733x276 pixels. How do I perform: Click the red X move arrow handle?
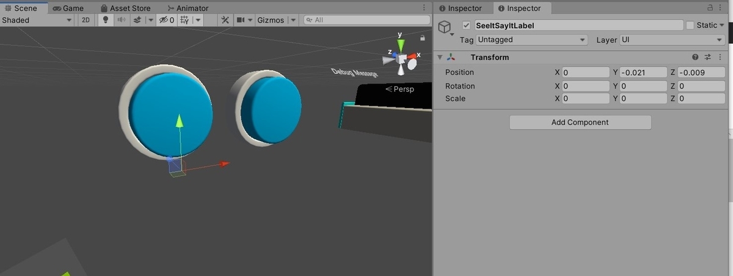coord(224,164)
